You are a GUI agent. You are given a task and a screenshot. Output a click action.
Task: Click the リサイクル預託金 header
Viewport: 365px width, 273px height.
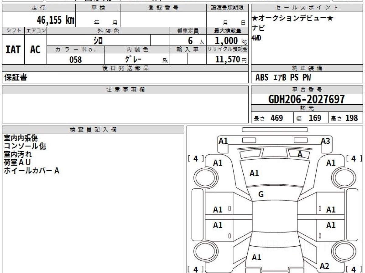228,49
